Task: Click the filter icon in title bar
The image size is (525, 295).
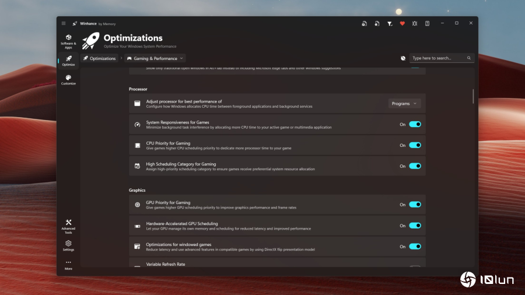Action: (390, 23)
